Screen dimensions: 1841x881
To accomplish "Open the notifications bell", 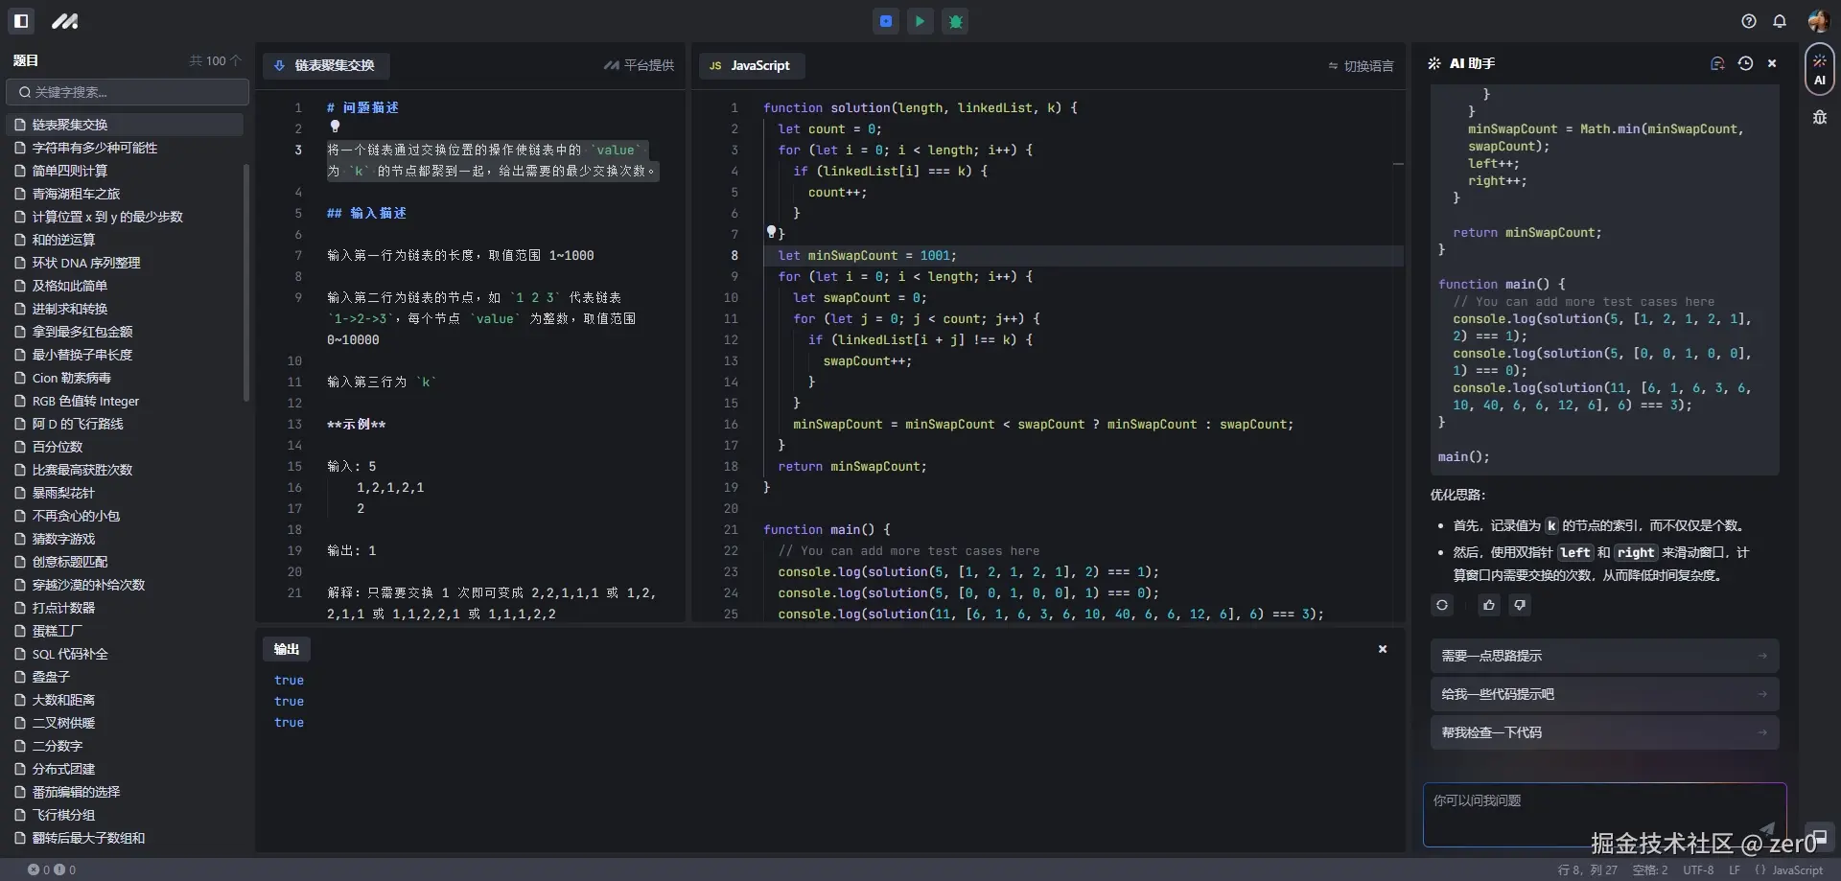I will tap(1780, 21).
